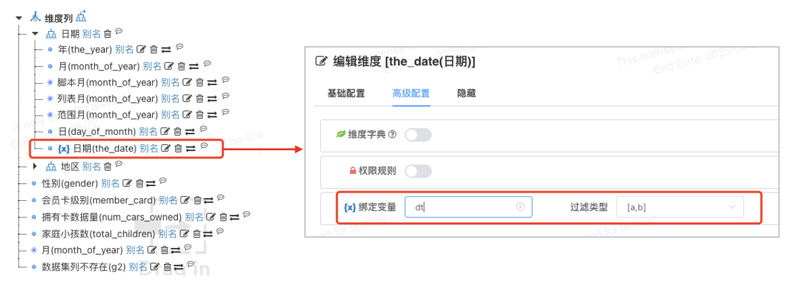799x289 pixels.
Task: Click the 别名 link for 日(day_of_month)
Action: pos(148,132)
